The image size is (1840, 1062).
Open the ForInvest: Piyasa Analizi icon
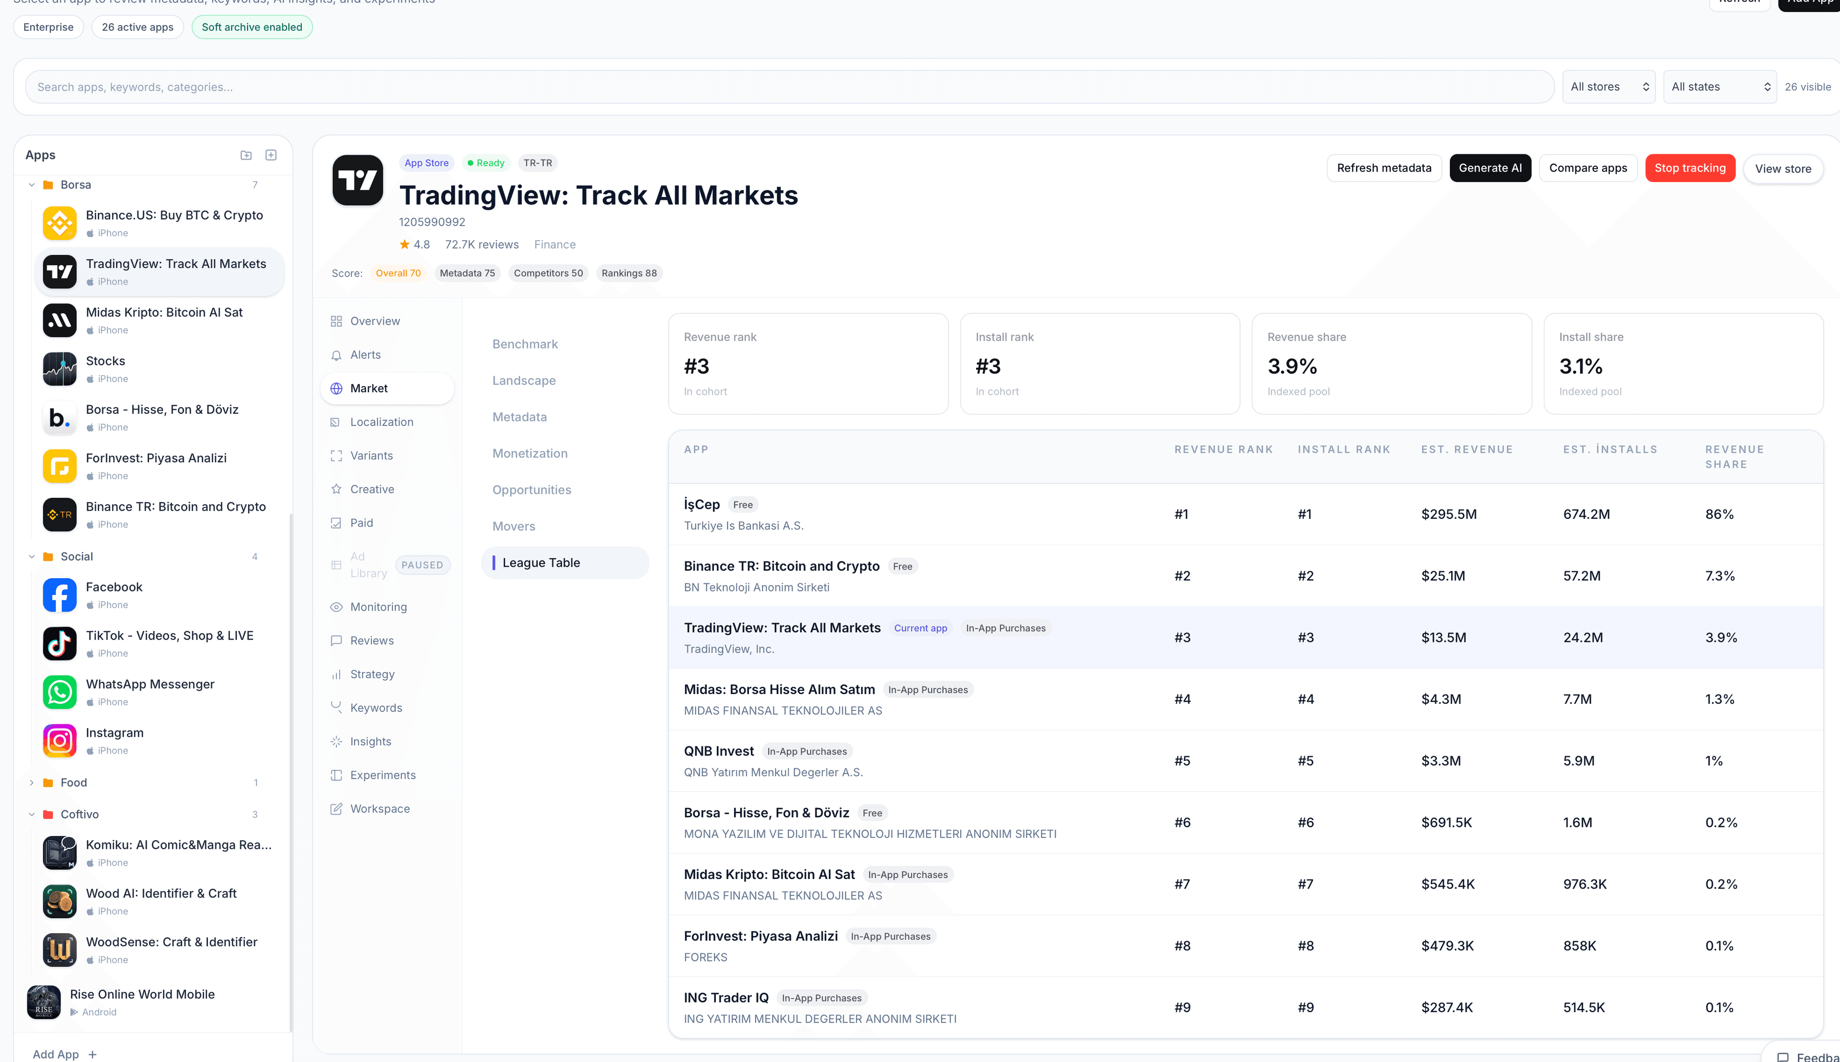coord(60,466)
